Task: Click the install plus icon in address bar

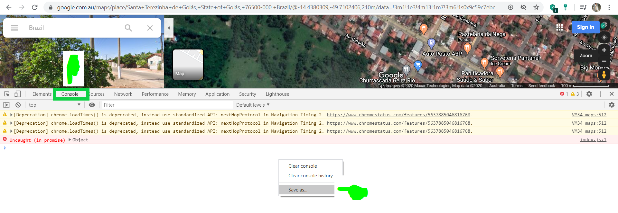Action: [510, 7]
